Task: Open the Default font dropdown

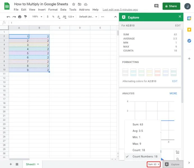Action: click(88, 17)
